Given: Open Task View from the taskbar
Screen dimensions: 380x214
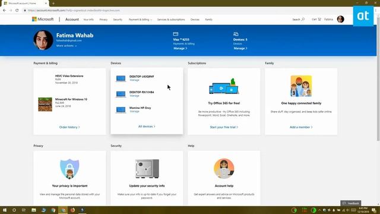Looking at the screenshot, I should 24,210.
